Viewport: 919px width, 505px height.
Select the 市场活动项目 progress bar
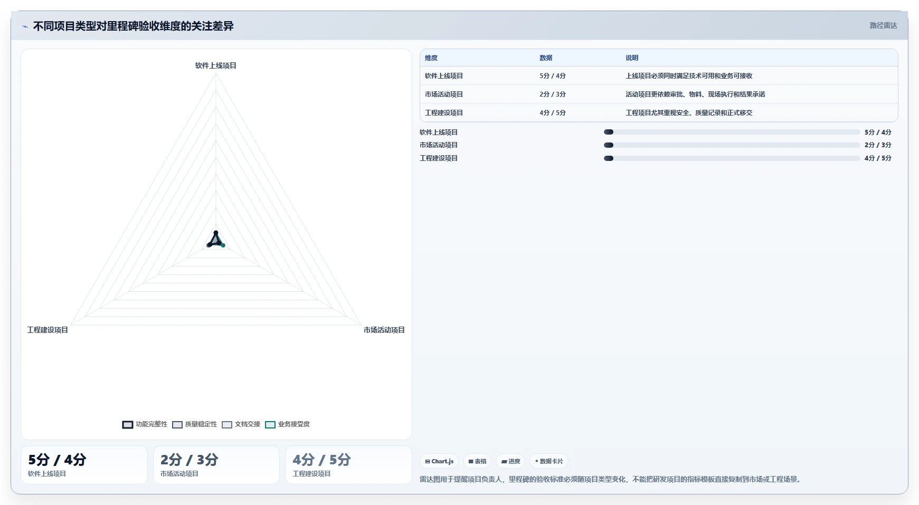coord(732,145)
